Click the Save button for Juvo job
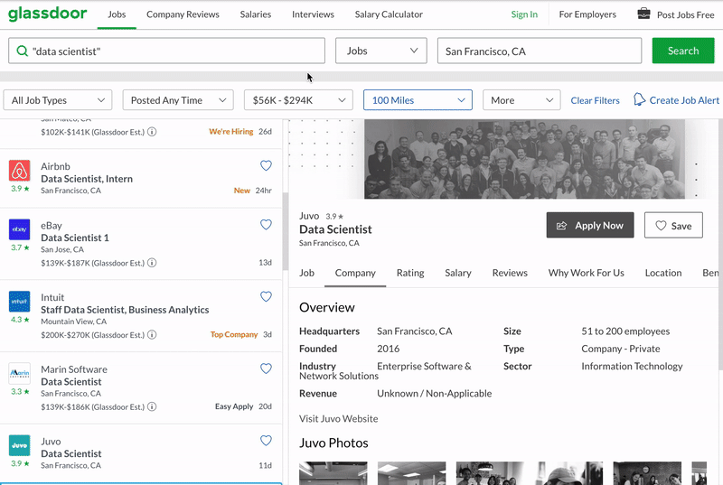 pyautogui.click(x=673, y=225)
